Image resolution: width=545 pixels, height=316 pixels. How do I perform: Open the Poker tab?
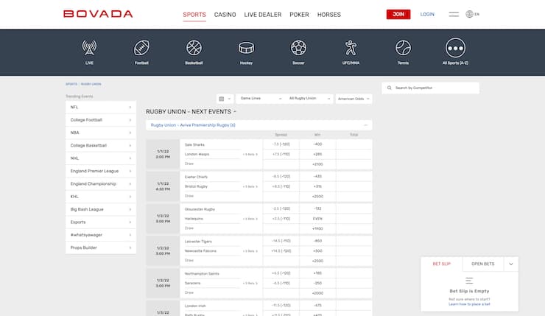[299, 15]
